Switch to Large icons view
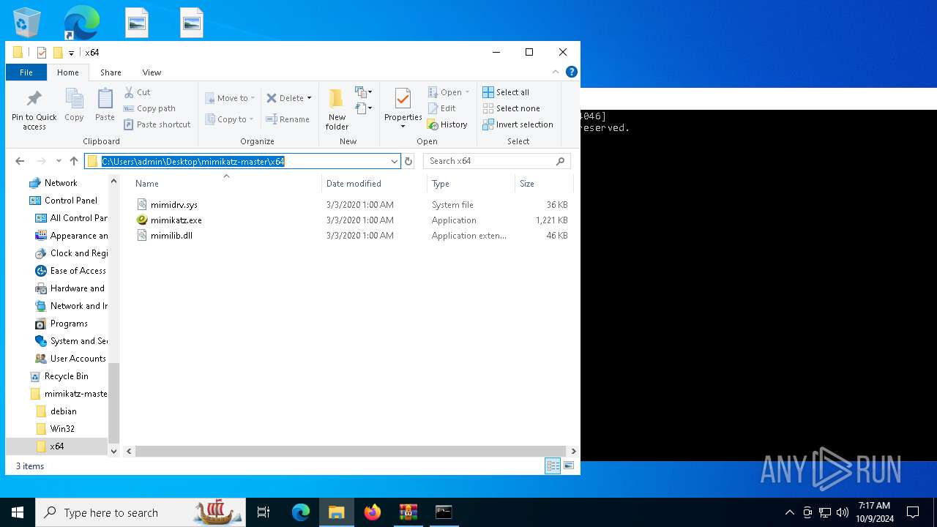 click(x=569, y=466)
